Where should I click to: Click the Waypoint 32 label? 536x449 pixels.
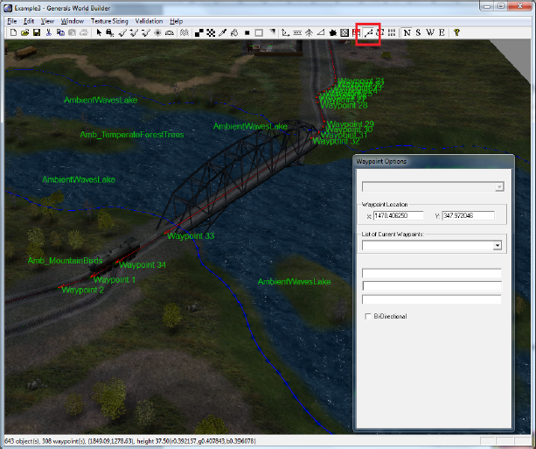[336, 141]
